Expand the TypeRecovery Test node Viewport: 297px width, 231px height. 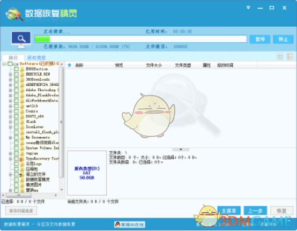[10, 159]
